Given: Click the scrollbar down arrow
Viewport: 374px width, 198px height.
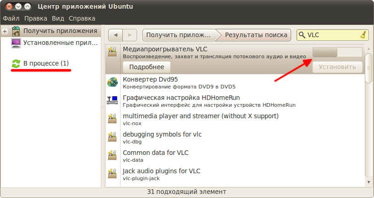Looking at the screenshot, I should click(x=369, y=182).
